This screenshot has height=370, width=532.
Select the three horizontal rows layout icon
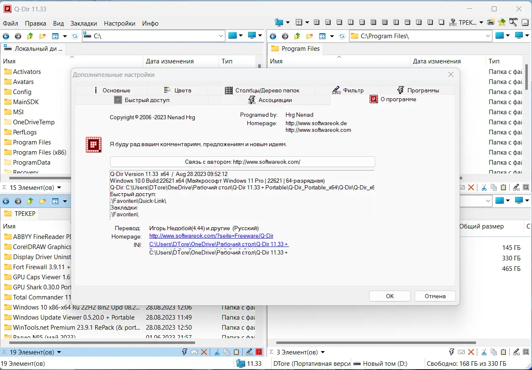coord(384,22)
